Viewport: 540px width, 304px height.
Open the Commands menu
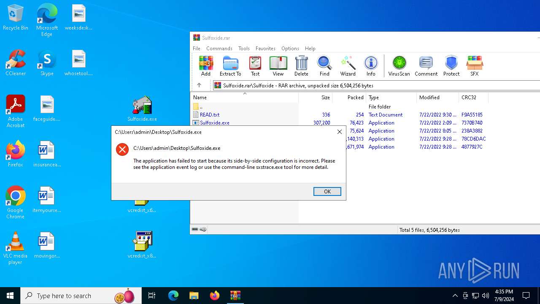(219, 49)
